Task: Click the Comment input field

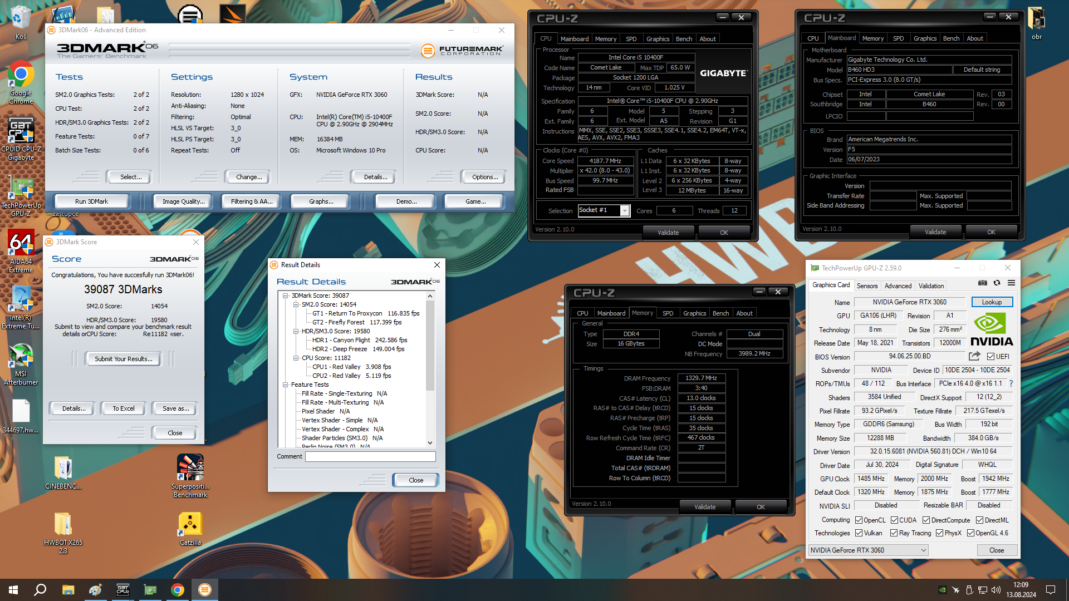Action: point(370,456)
